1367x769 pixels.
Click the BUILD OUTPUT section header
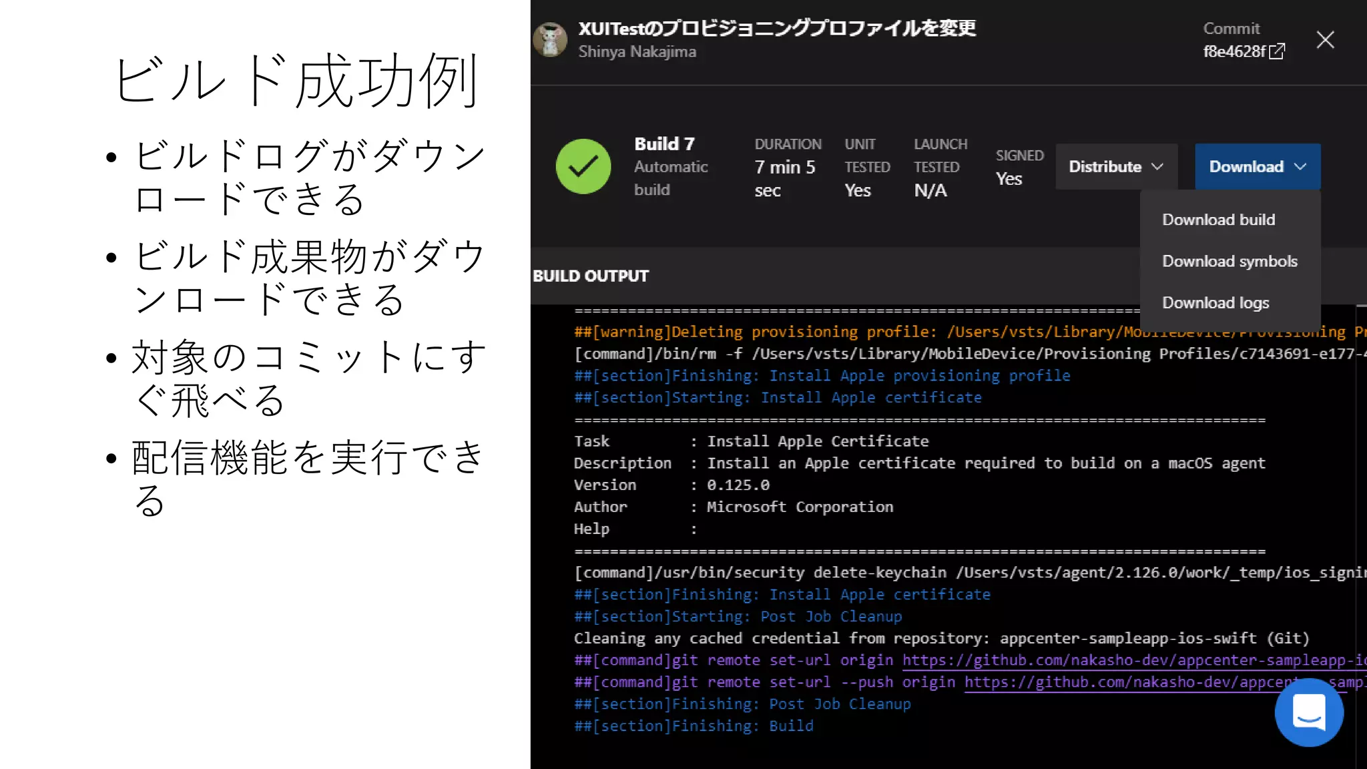pos(591,276)
